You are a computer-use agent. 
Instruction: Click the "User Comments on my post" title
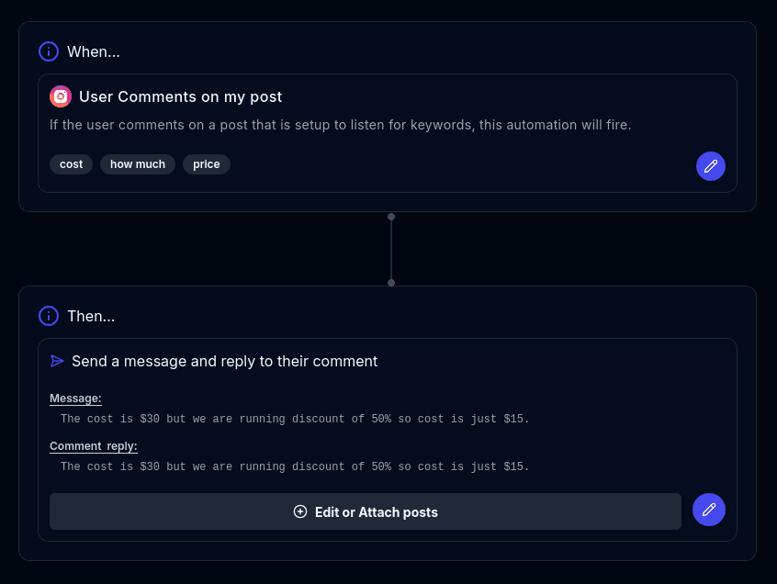(x=181, y=96)
